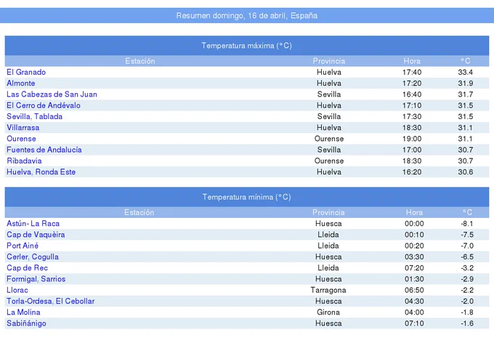
Task: Click Estación column header in mínima table
Action: (139, 212)
